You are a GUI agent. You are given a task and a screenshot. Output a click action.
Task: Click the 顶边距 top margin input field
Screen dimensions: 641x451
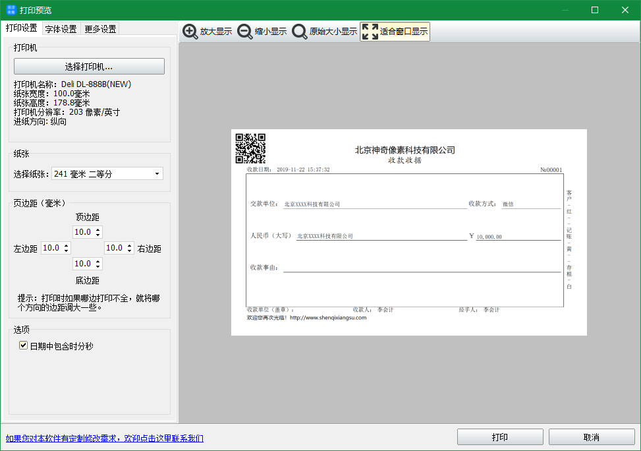84,232
